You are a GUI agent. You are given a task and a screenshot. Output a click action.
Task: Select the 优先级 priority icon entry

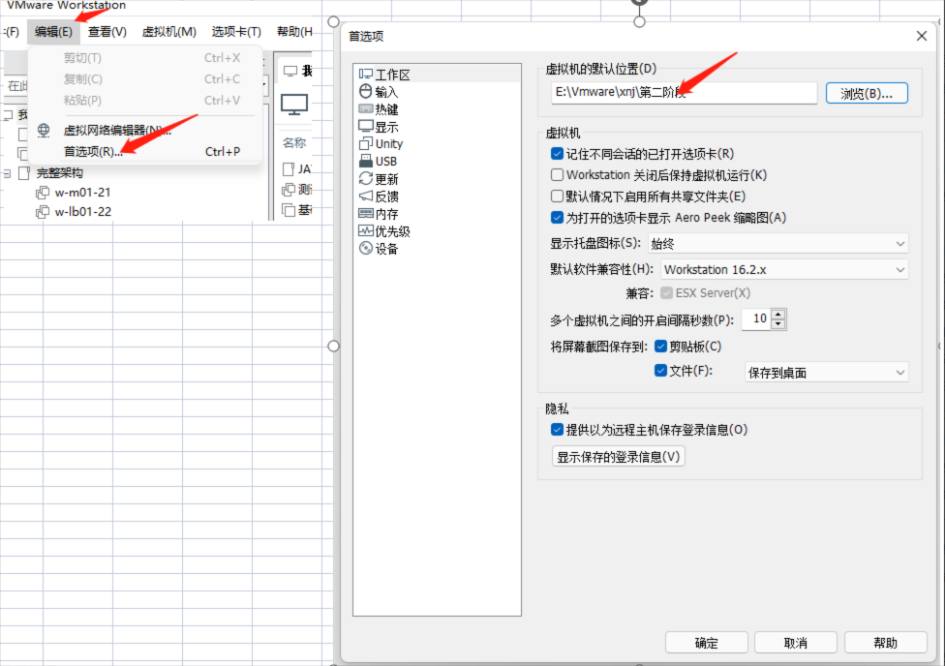[x=365, y=230]
